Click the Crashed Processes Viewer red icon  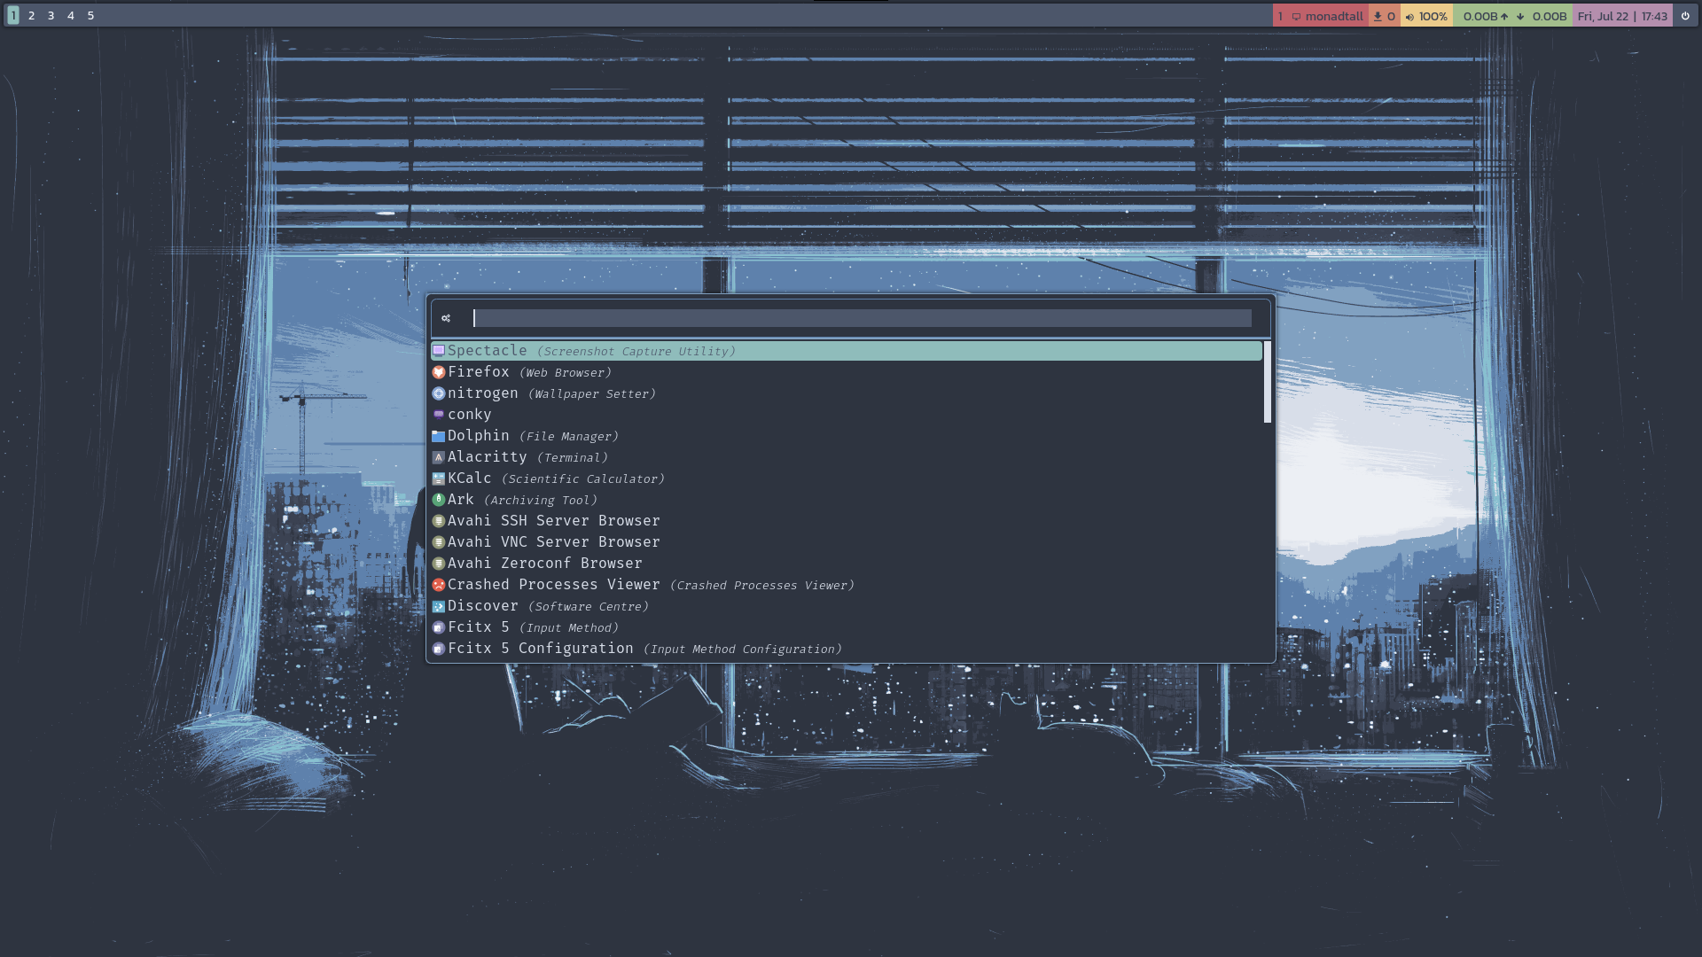click(438, 585)
